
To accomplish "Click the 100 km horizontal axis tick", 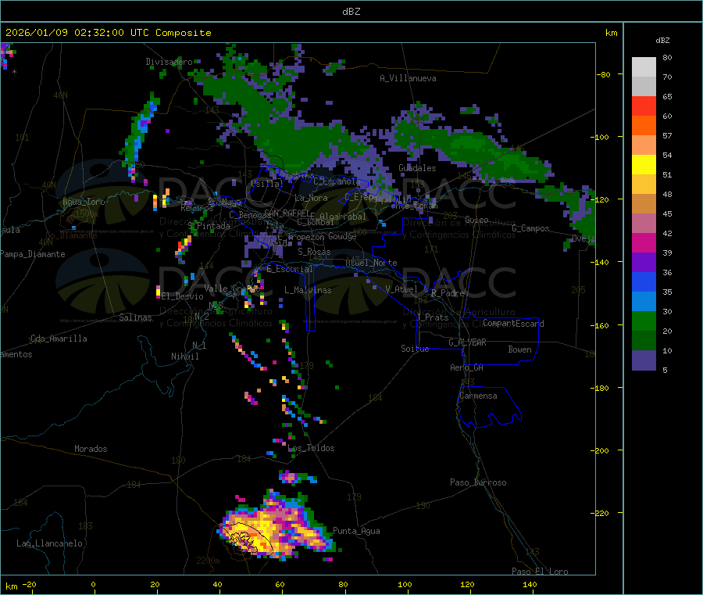I will click(405, 584).
